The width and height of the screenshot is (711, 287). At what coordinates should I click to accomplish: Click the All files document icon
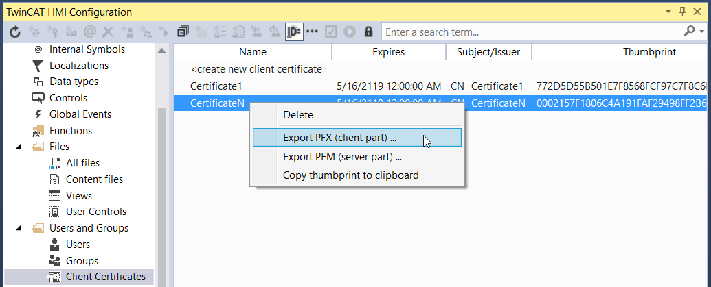(54, 163)
